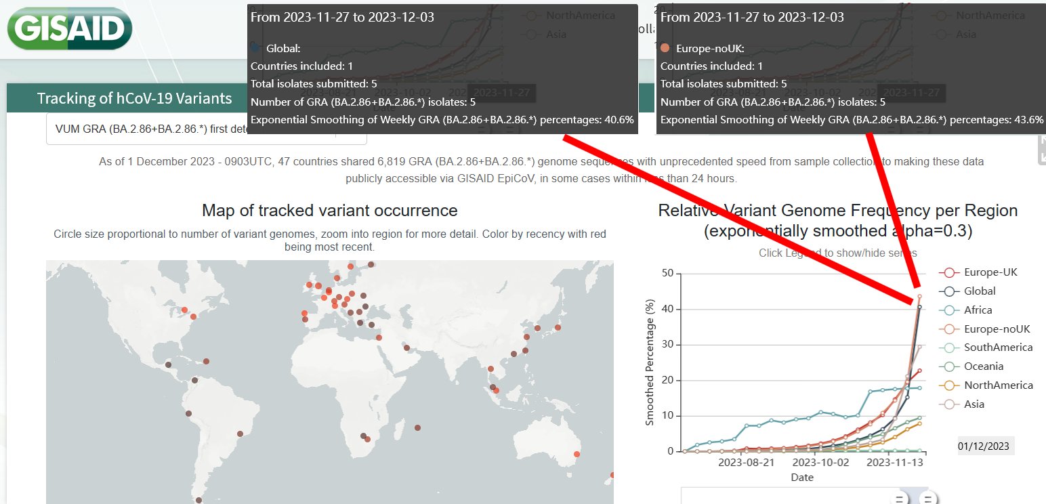Click the map marker on Brazil's east coast

click(240, 434)
